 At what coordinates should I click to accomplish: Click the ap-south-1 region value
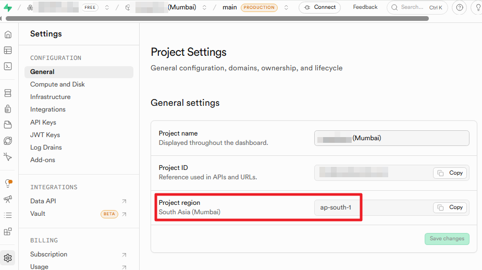coord(336,207)
